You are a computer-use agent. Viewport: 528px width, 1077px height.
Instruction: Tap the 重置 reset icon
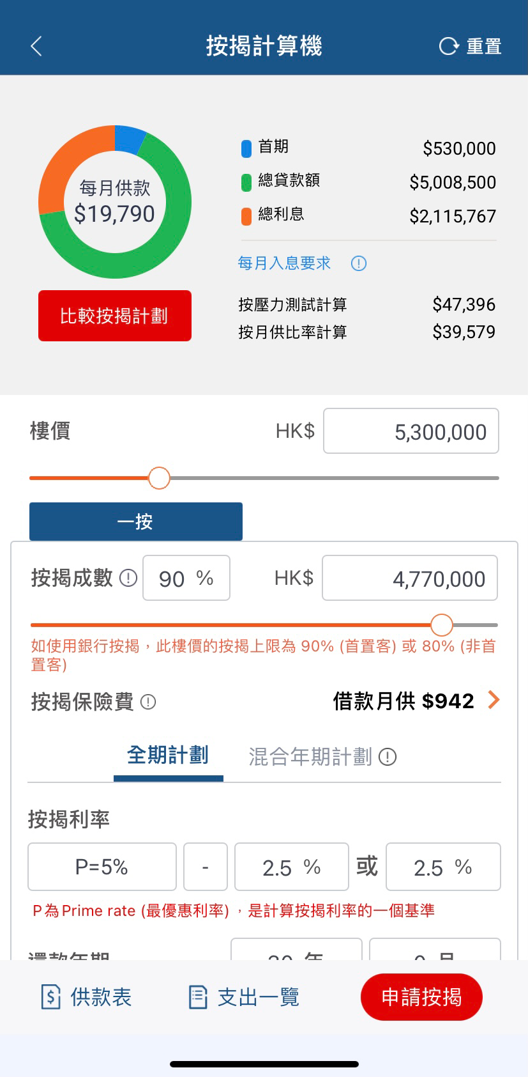[449, 46]
